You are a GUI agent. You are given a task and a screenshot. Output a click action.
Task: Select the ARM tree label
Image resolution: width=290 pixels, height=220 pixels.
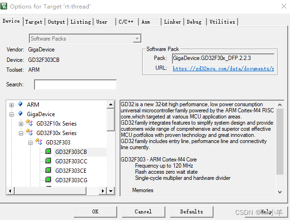coord(33,105)
